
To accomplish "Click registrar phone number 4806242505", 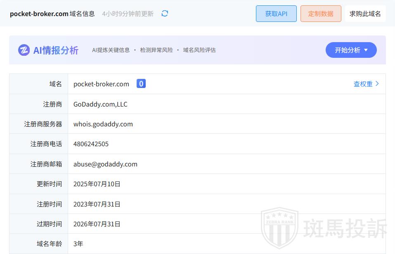I will [91, 144].
